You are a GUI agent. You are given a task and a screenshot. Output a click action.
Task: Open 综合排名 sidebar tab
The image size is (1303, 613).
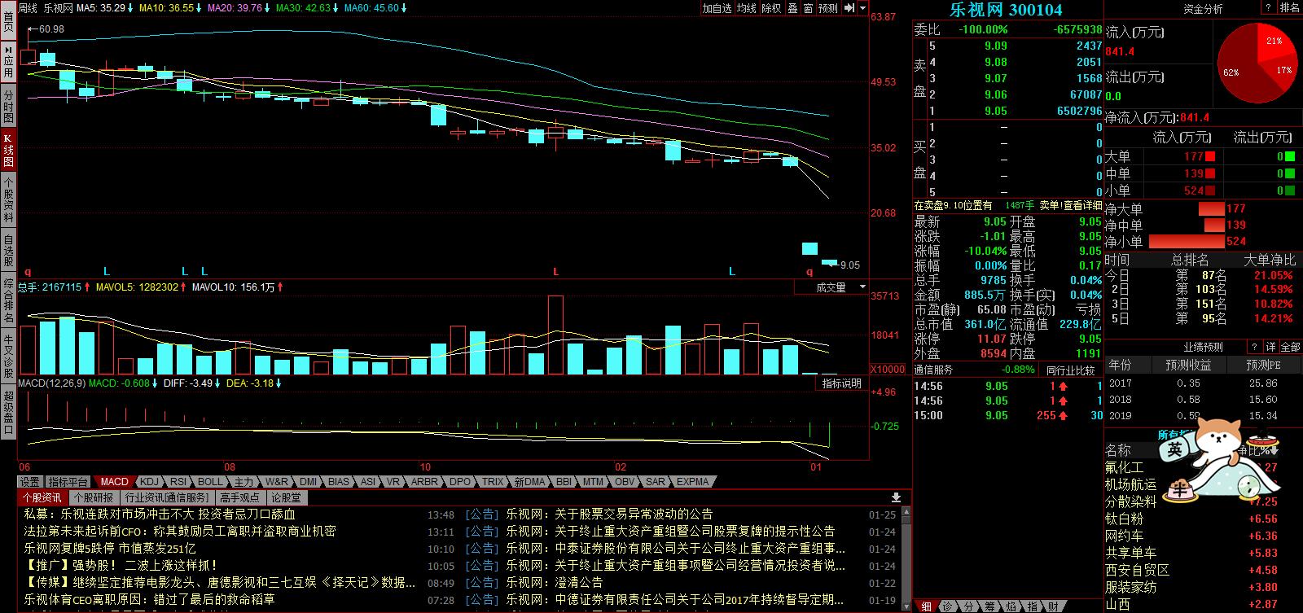pos(8,300)
